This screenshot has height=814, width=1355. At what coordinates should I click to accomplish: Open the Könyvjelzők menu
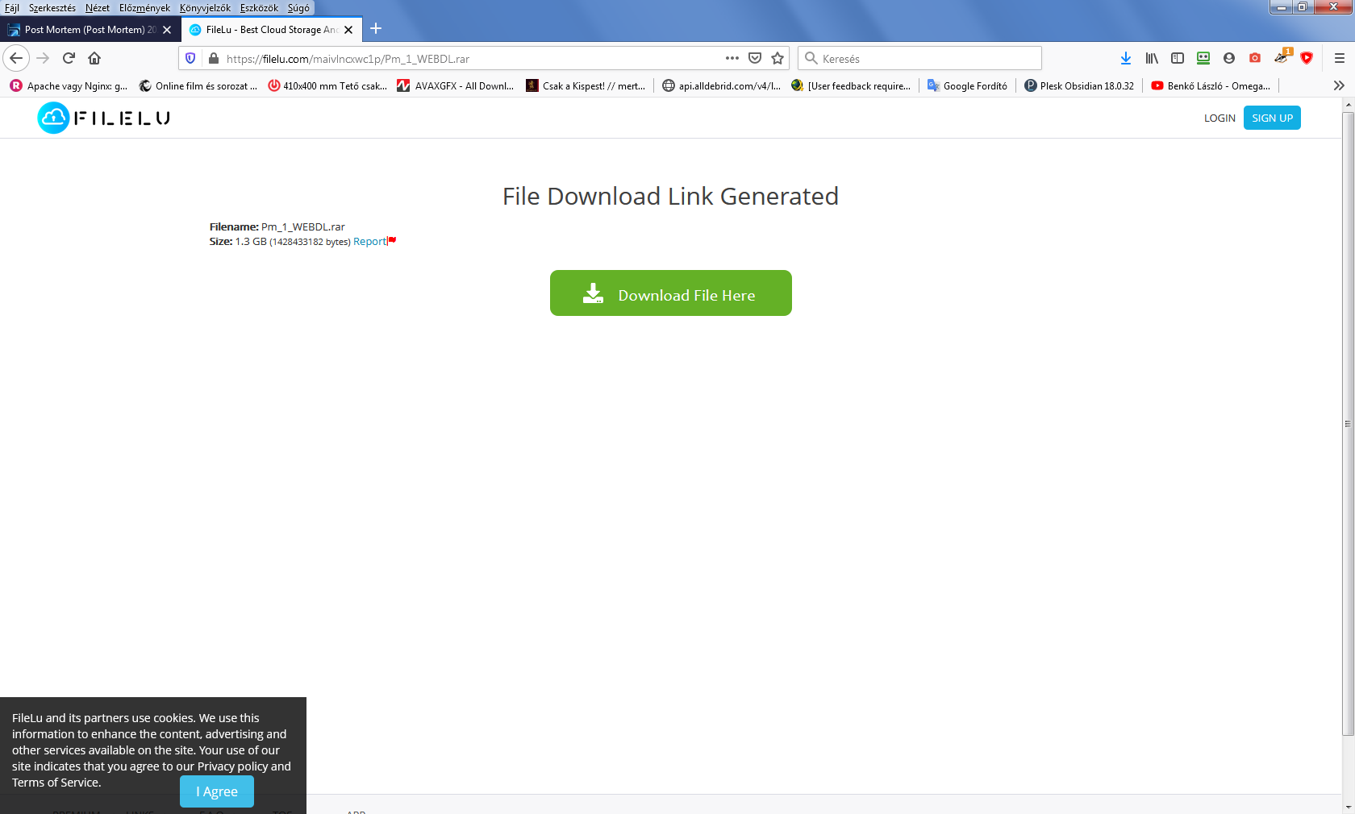tap(205, 8)
